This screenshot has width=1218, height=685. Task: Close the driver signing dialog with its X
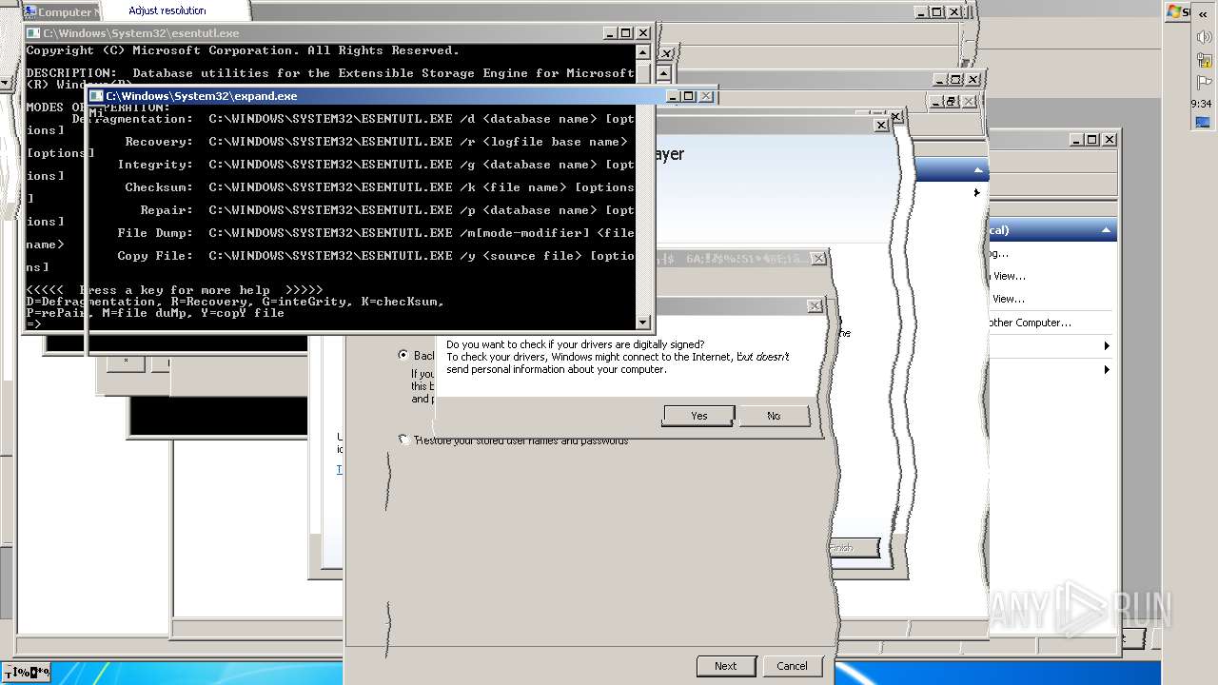[815, 306]
